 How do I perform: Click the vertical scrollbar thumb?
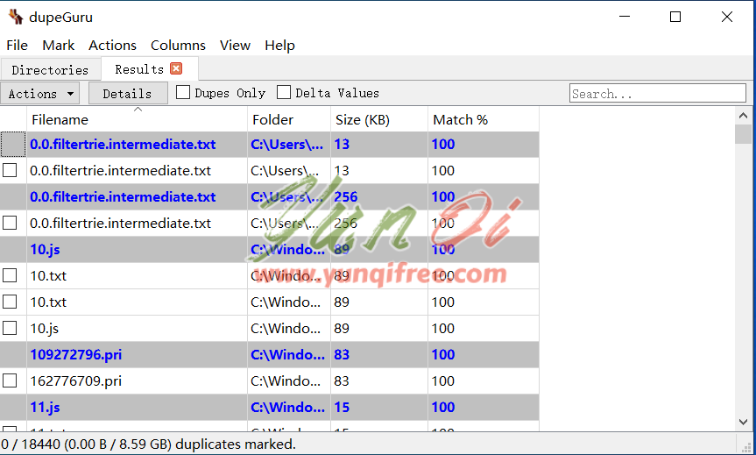pyautogui.click(x=743, y=134)
